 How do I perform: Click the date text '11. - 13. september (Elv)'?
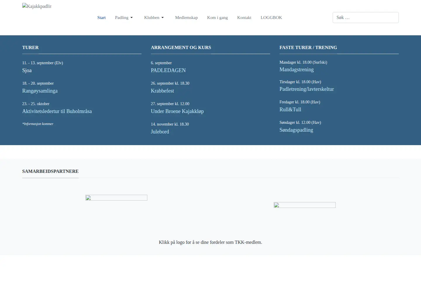(43, 63)
